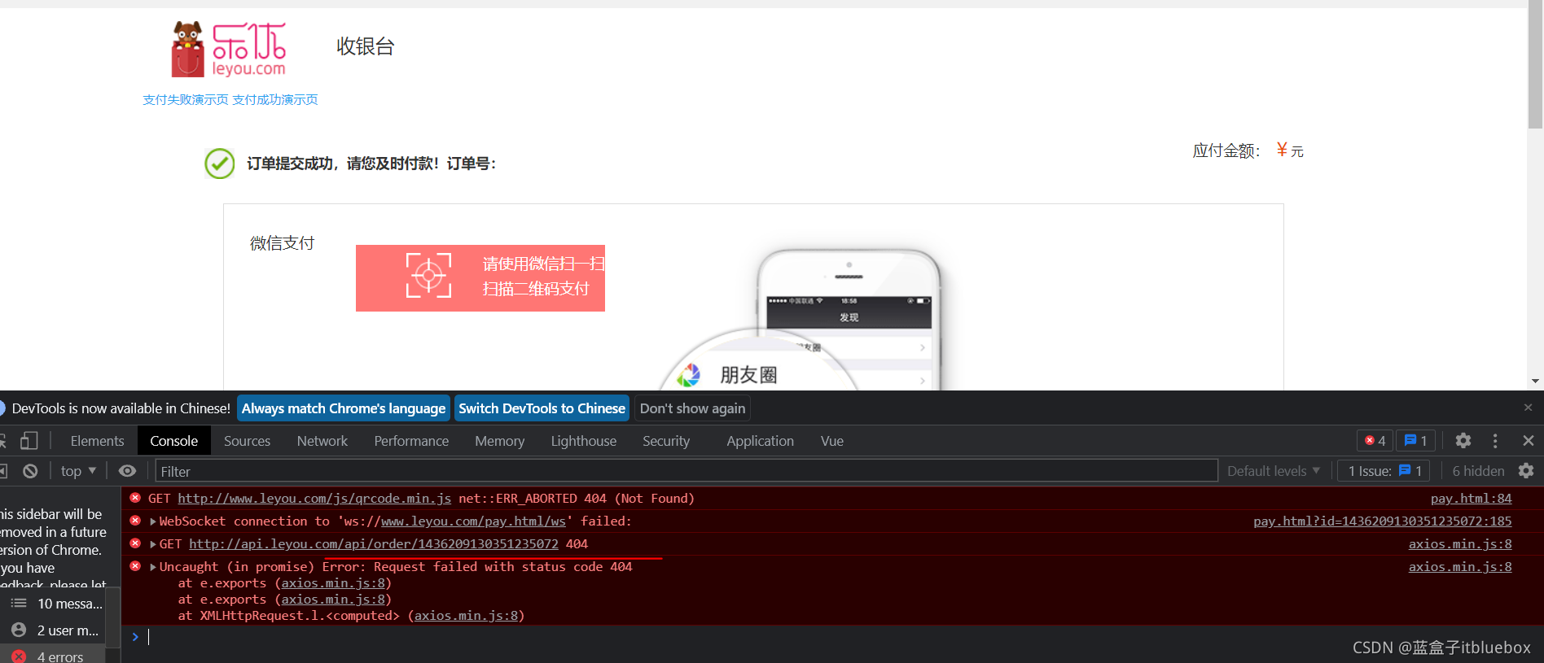The height and width of the screenshot is (663, 1544).
Task: Open the 支付失败演示页 link
Action: pos(186,99)
